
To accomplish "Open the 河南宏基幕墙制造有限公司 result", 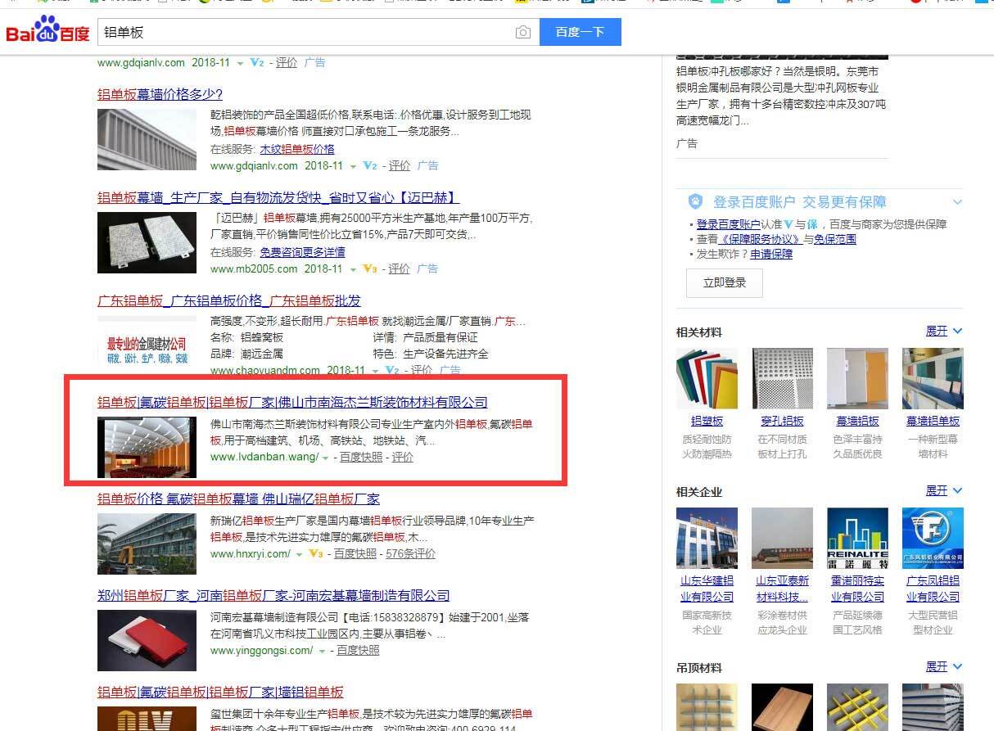I will tap(273, 595).
